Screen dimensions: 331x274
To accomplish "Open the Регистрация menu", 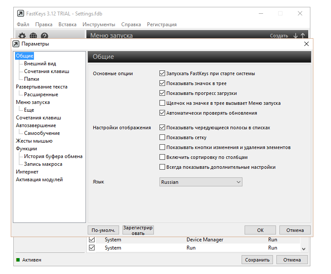I will [162, 24].
